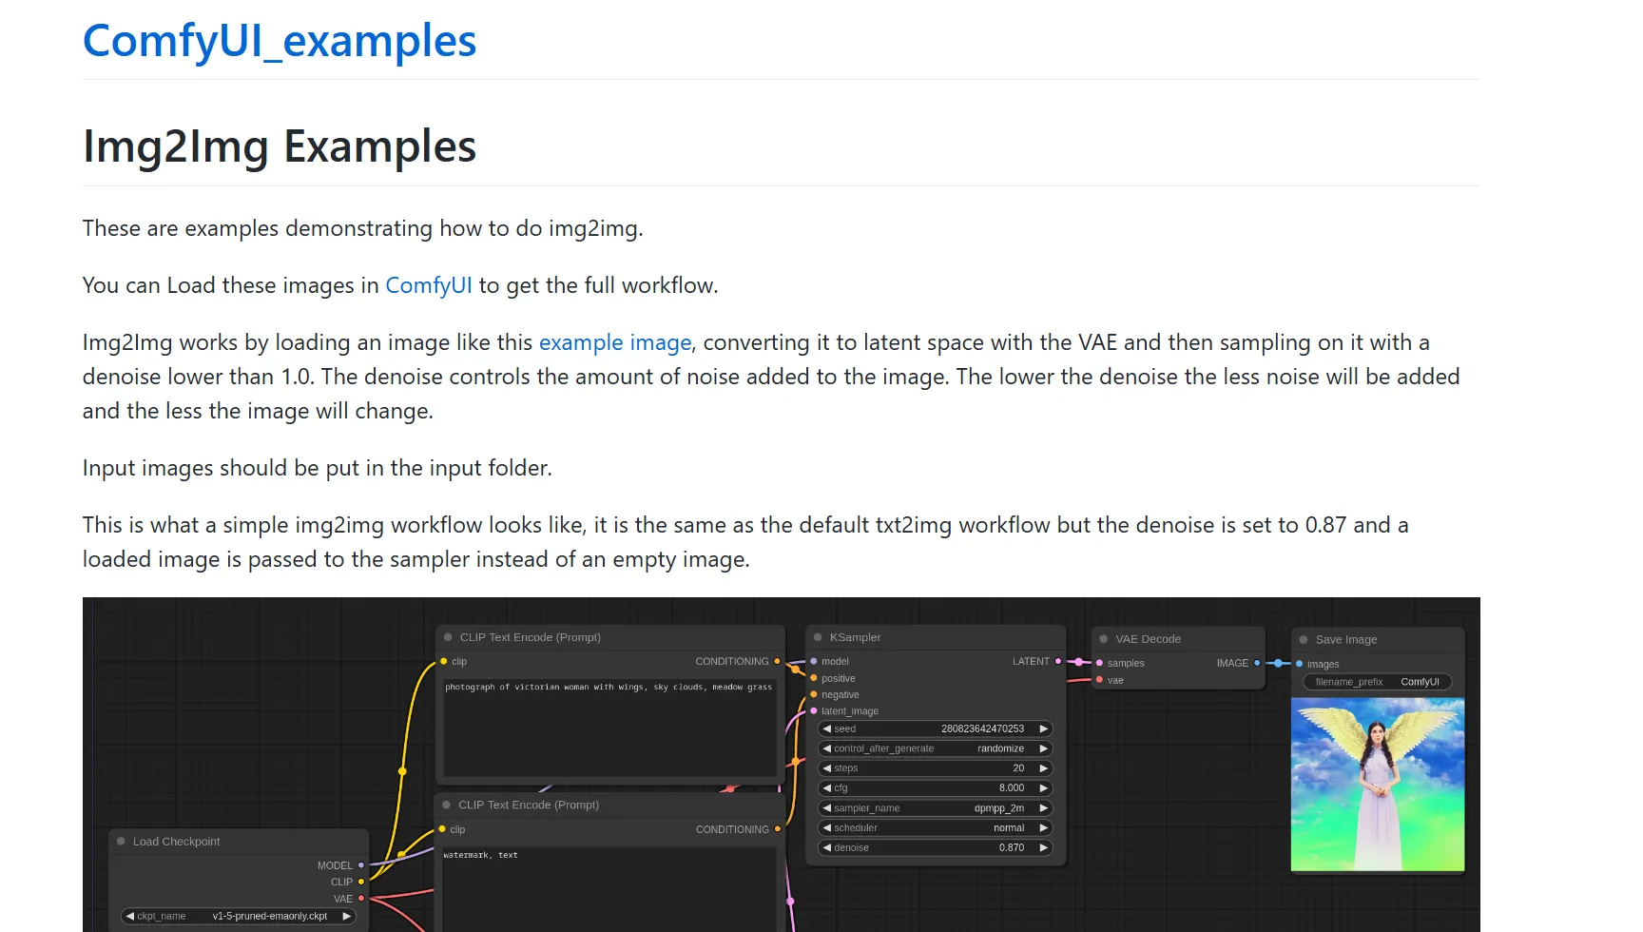Click Load Checkpoint VAE output port
Screen dimensions: 1643x932
click(361, 899)
